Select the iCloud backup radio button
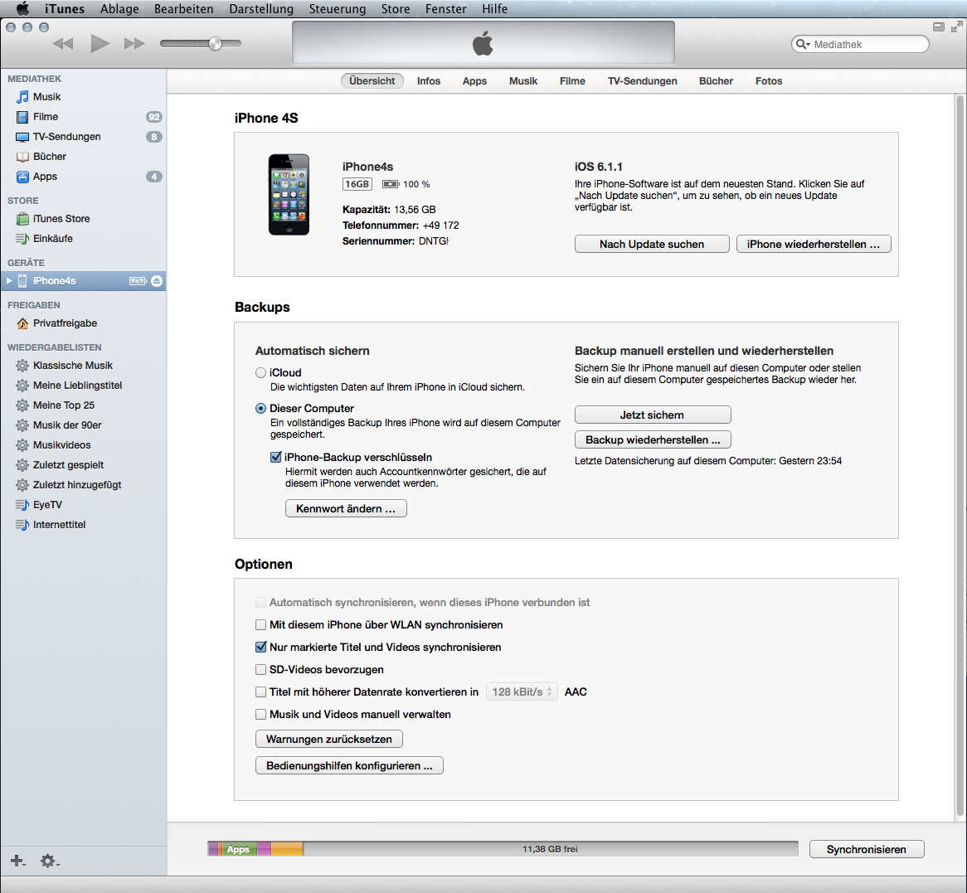The height and width of the screenshot is (893, 967). 261,372
